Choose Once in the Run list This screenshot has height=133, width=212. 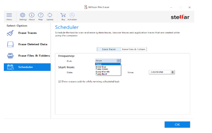(108, 64)
